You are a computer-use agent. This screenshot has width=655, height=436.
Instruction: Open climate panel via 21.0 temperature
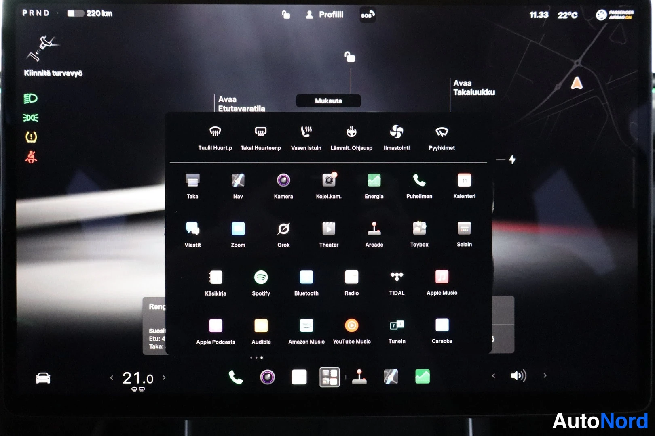click(138, 379)
